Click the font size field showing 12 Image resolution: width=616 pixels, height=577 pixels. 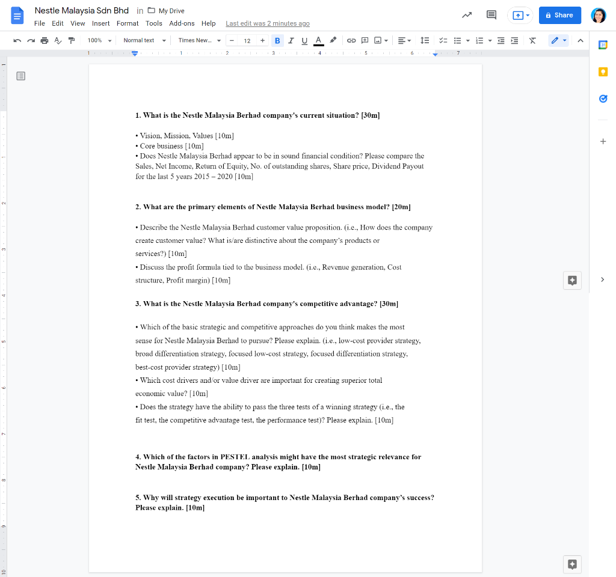click(x=247, y=41)
